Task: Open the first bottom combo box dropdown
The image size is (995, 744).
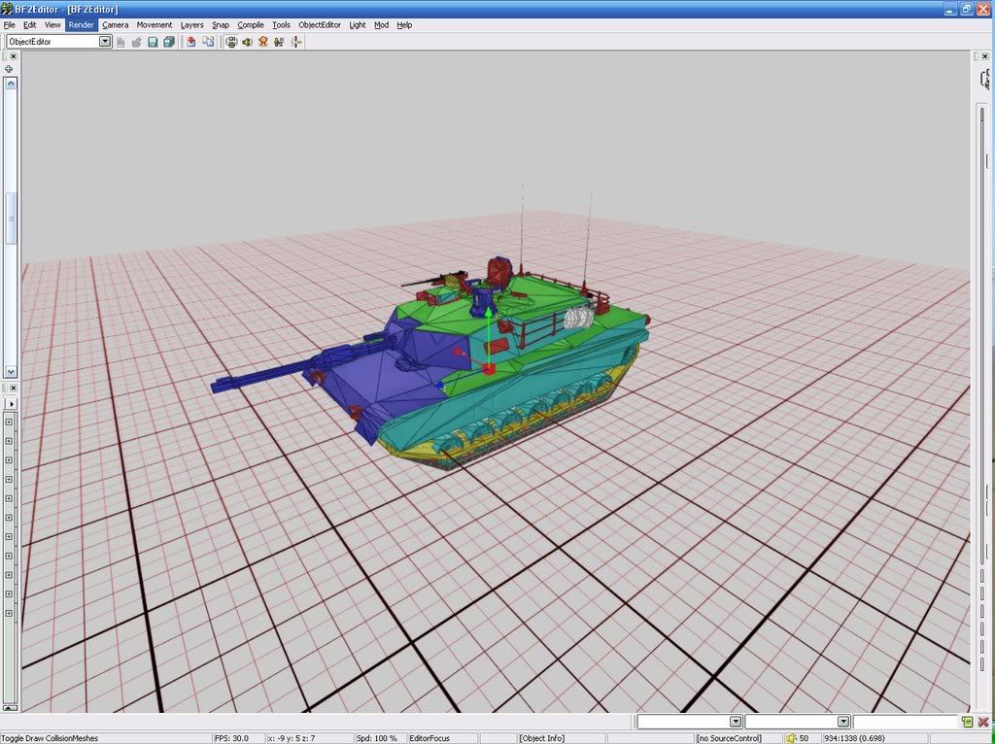Action: [736, 722]
